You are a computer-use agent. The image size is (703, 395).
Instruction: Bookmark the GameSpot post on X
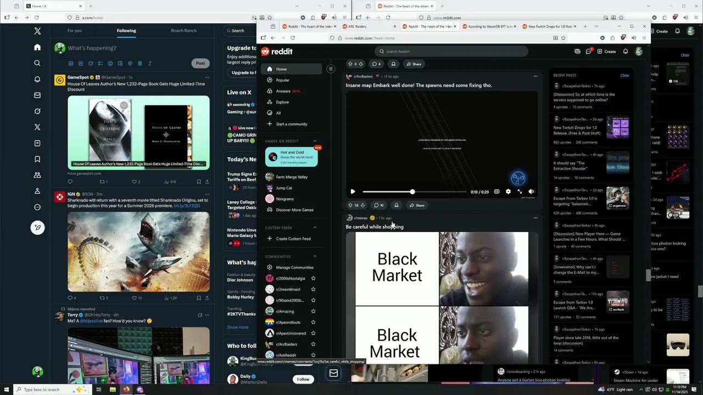click(199, 182)
